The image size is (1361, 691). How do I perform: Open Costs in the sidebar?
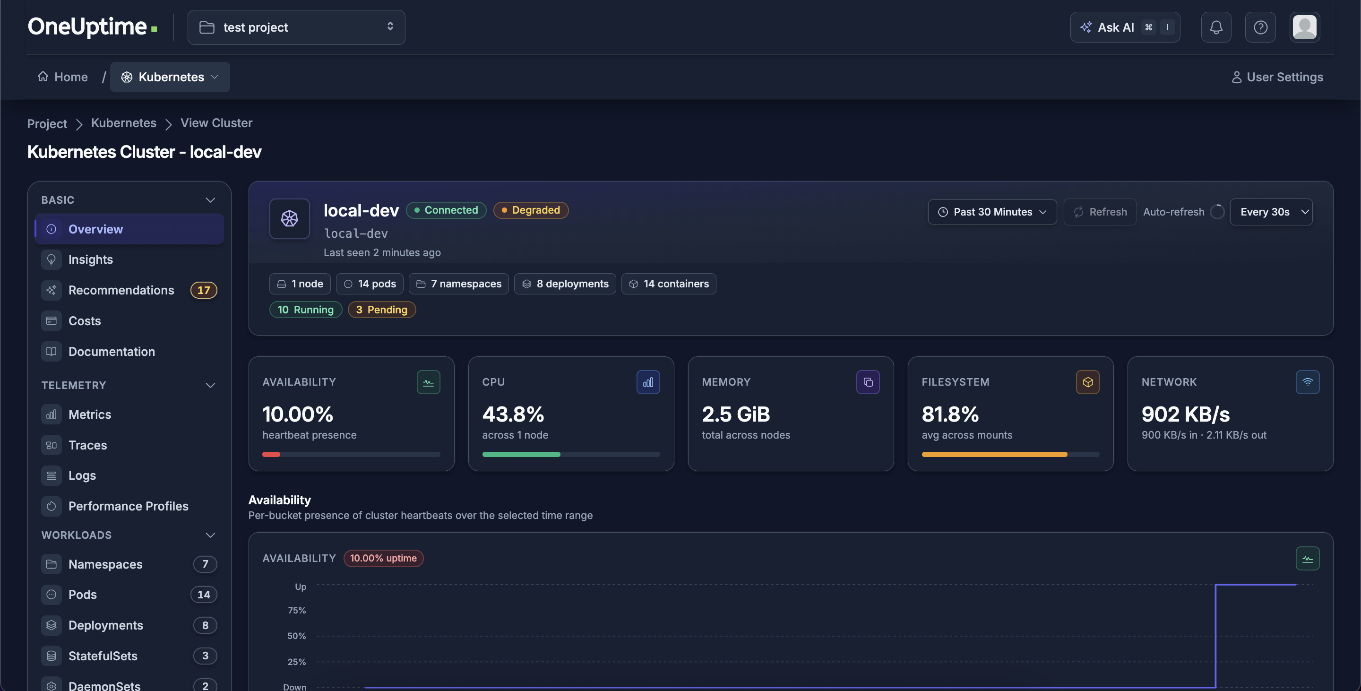(129, 320)
